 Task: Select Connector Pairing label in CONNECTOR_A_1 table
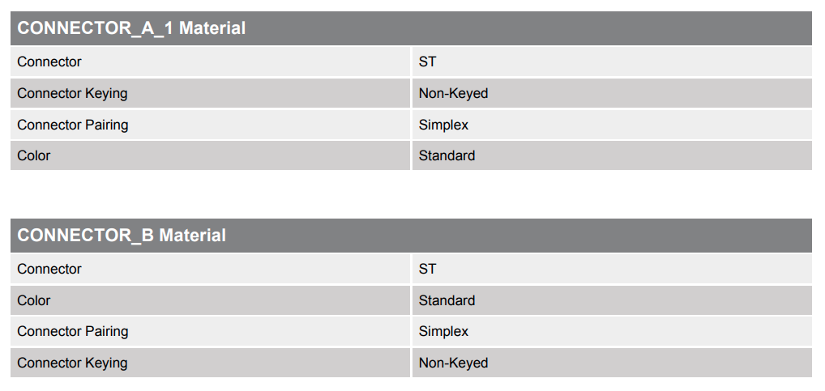72,125
